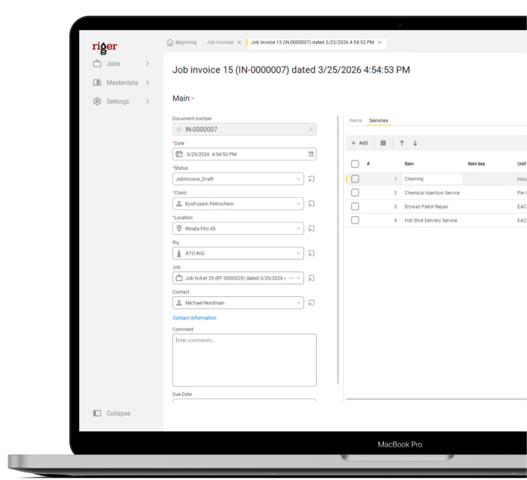Open the Client dropdown arrow
Viewport: 527px width, 480px height.
pyautogui.click(x=298, y=204)
